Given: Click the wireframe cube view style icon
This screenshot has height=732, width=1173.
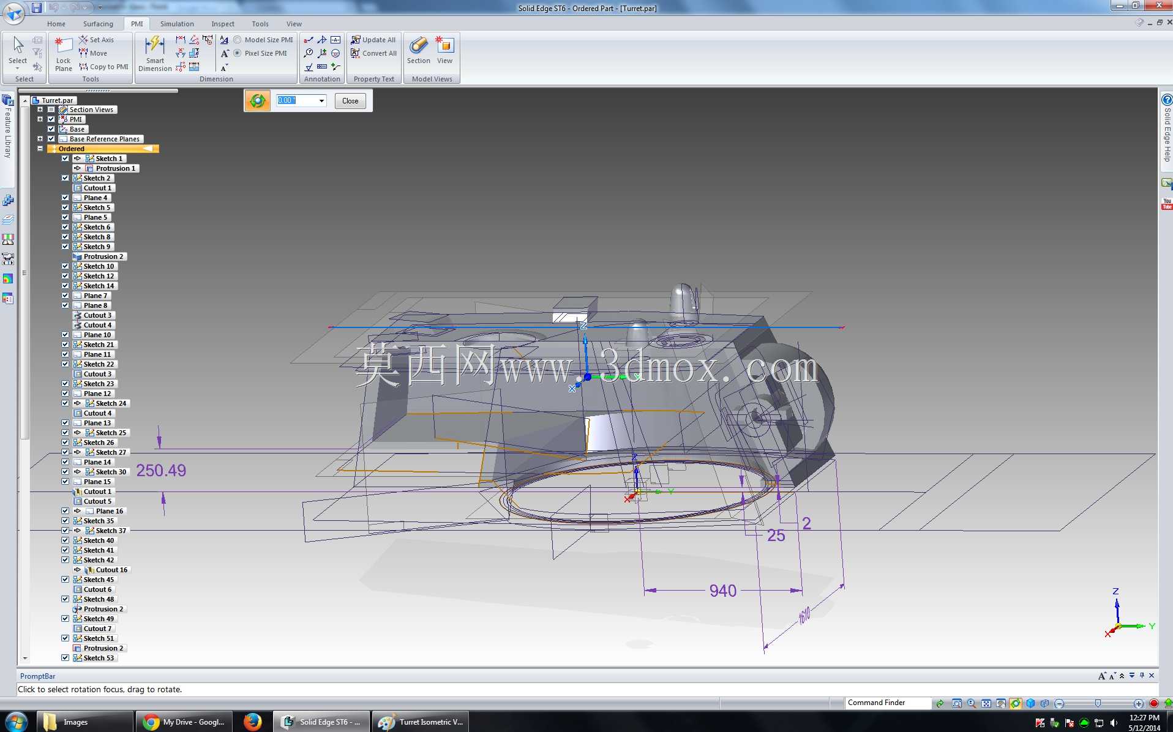Looking at the screenshot, I should (1045, 703).
